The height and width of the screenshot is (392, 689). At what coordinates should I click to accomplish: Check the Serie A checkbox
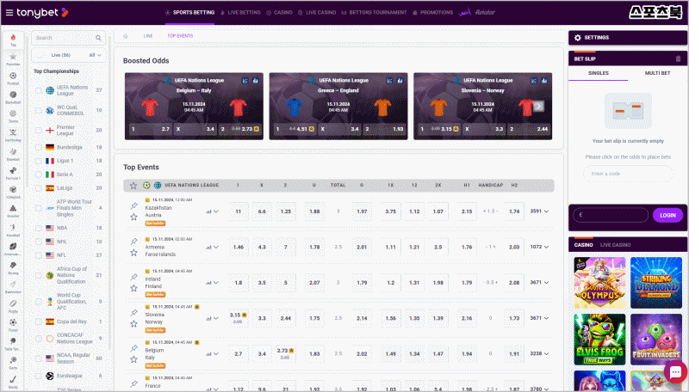click(x=39, y=175)
